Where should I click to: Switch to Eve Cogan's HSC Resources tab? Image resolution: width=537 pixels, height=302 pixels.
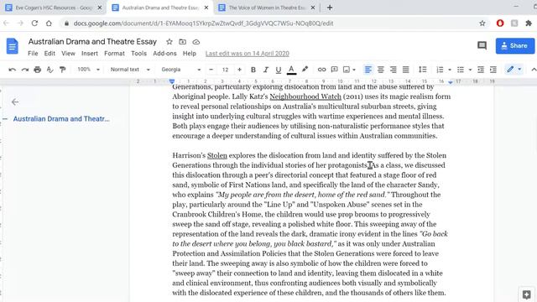[x=54, y=8]
